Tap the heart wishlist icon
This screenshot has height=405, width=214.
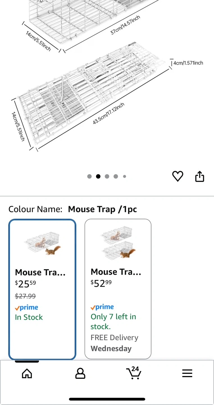(x=177, y=176)
